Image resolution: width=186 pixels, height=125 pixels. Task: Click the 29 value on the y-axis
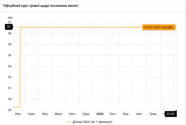tap(10, 110)
